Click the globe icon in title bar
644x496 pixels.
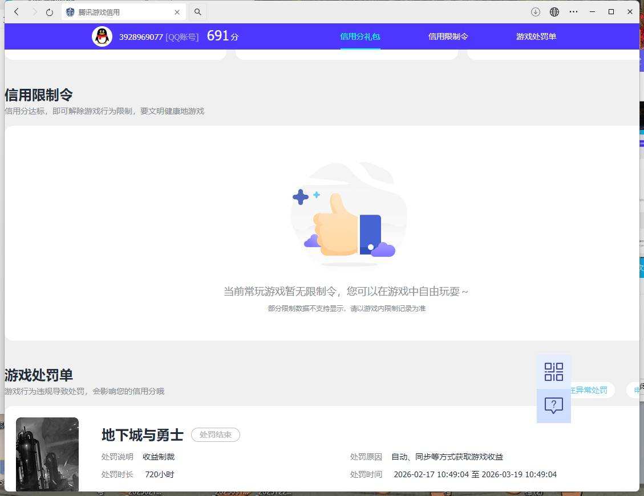click(x=554, y=12)
